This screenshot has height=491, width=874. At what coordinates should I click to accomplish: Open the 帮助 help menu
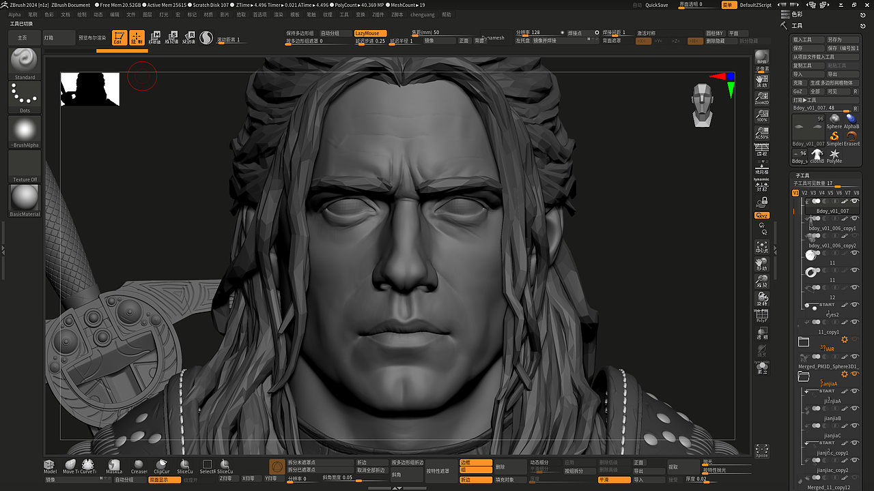click(x=447, y=14)
